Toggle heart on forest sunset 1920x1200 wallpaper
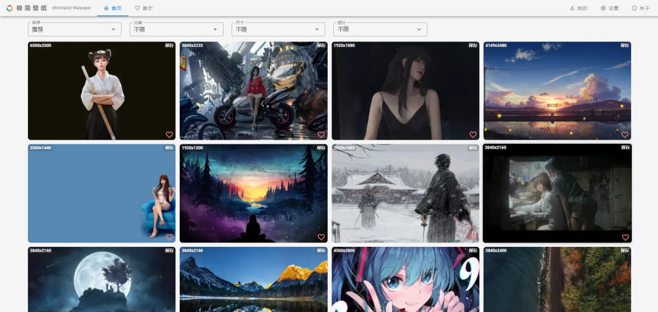The image size is (658, 312). (321, 237)
